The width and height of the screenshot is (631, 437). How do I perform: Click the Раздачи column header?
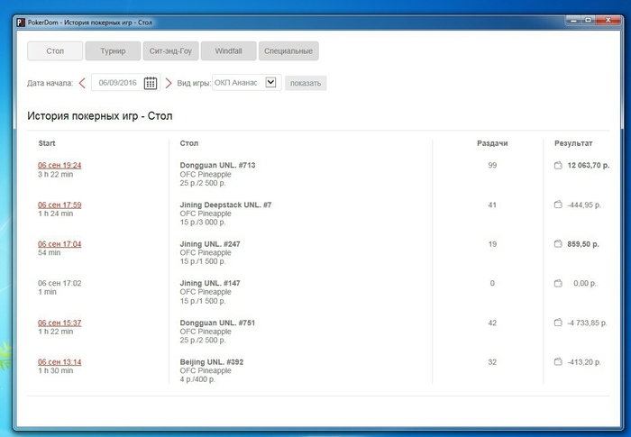[x=492, y=143]
